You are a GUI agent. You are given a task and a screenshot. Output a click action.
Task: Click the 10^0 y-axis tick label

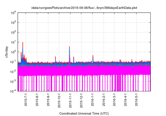click(x=13, y=52)
